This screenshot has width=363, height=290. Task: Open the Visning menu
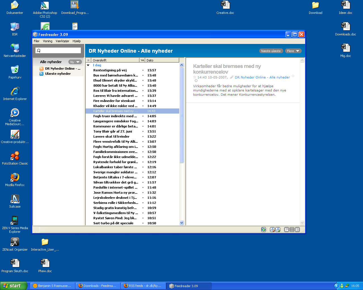[x=48, y=41]
